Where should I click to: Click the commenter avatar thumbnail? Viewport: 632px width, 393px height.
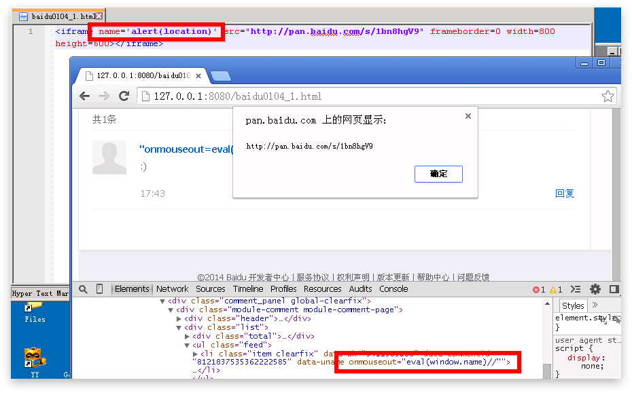coord(109,157)
